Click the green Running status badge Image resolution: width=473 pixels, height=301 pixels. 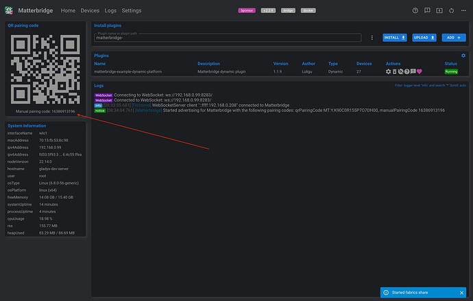451,71
